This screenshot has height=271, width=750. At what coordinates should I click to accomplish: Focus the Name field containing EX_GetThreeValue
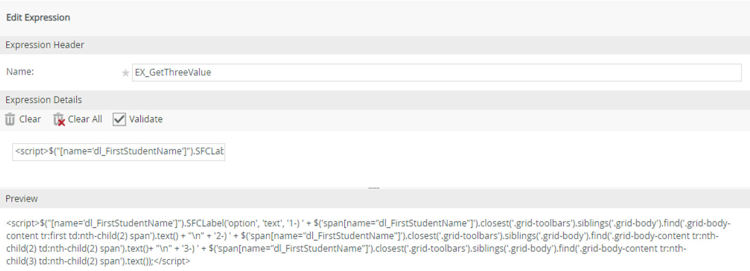click(436, 73)
